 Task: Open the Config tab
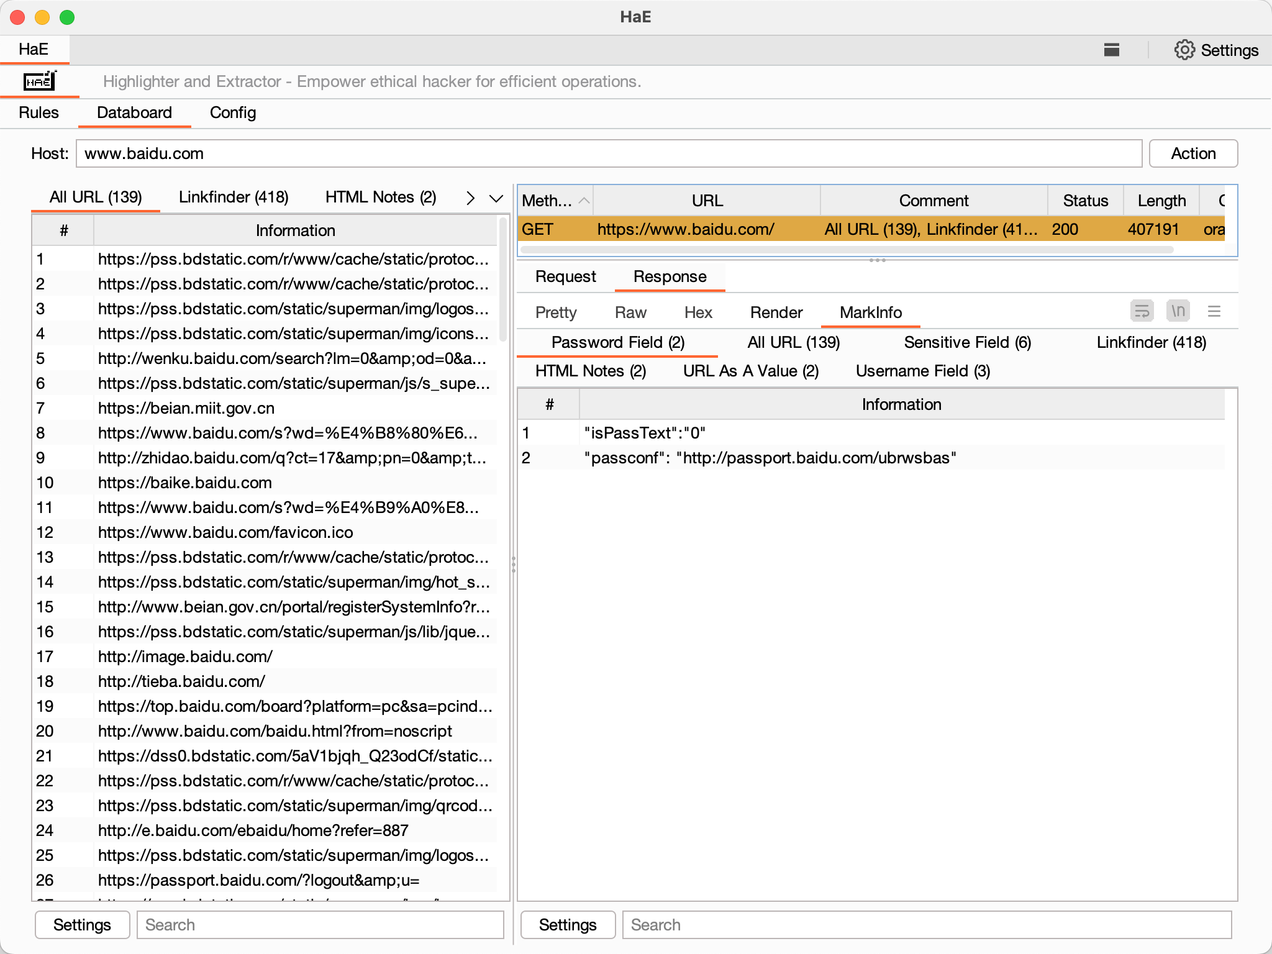click(232, 112)
